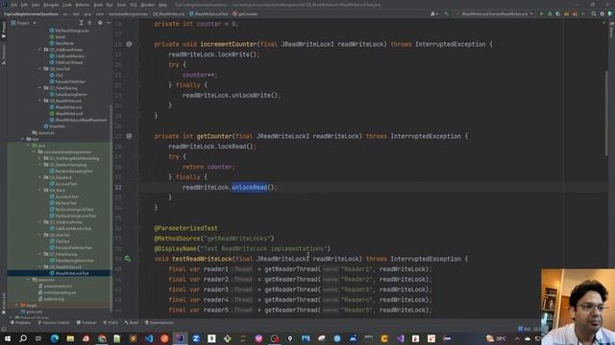Screen dimensions: 615x345
Task: Select FalseSharingDemoTest file
Action: coord(72,261)
